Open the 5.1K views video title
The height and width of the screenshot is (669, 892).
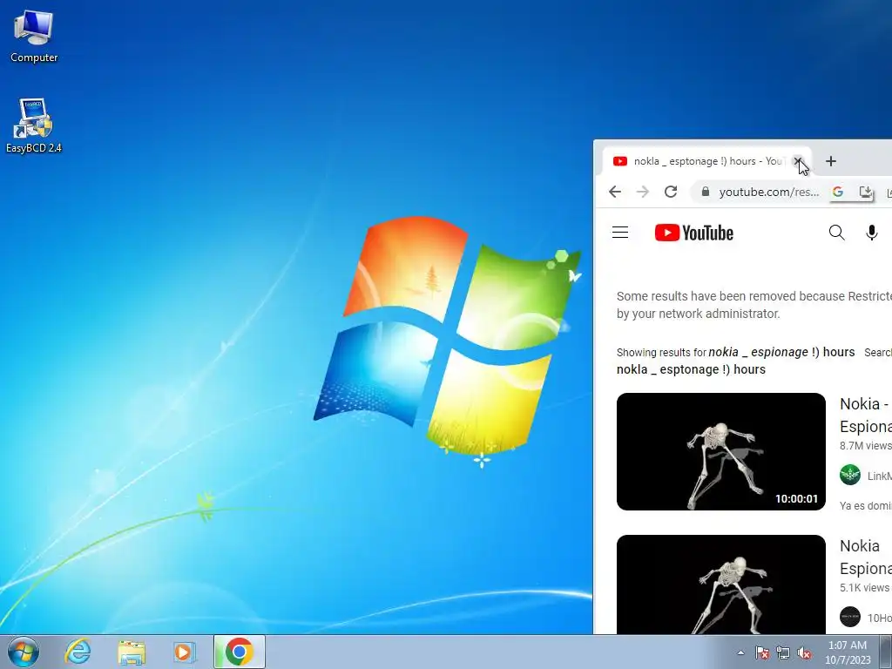pyautogui.click(x=866, y=557)
